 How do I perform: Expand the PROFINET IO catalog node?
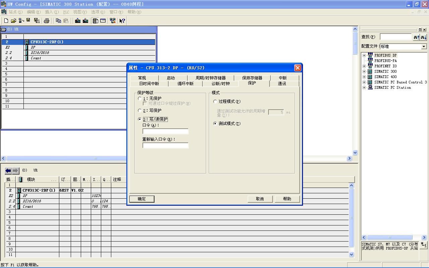364,66
